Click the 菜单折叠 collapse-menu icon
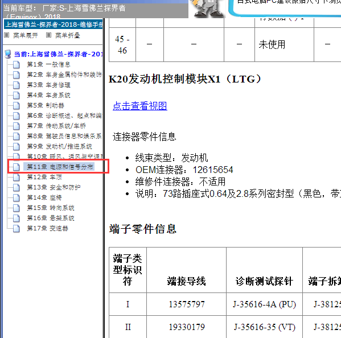This screenshot has width=341, height=338. [x=49, y=35]
